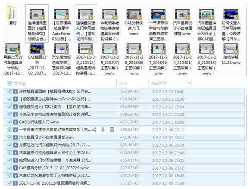The height and width of the screenshot is (189, 250).
Task: Select the 汽车覆盖件拉延模具设计 video thumbnail
Action: [206, 14]
